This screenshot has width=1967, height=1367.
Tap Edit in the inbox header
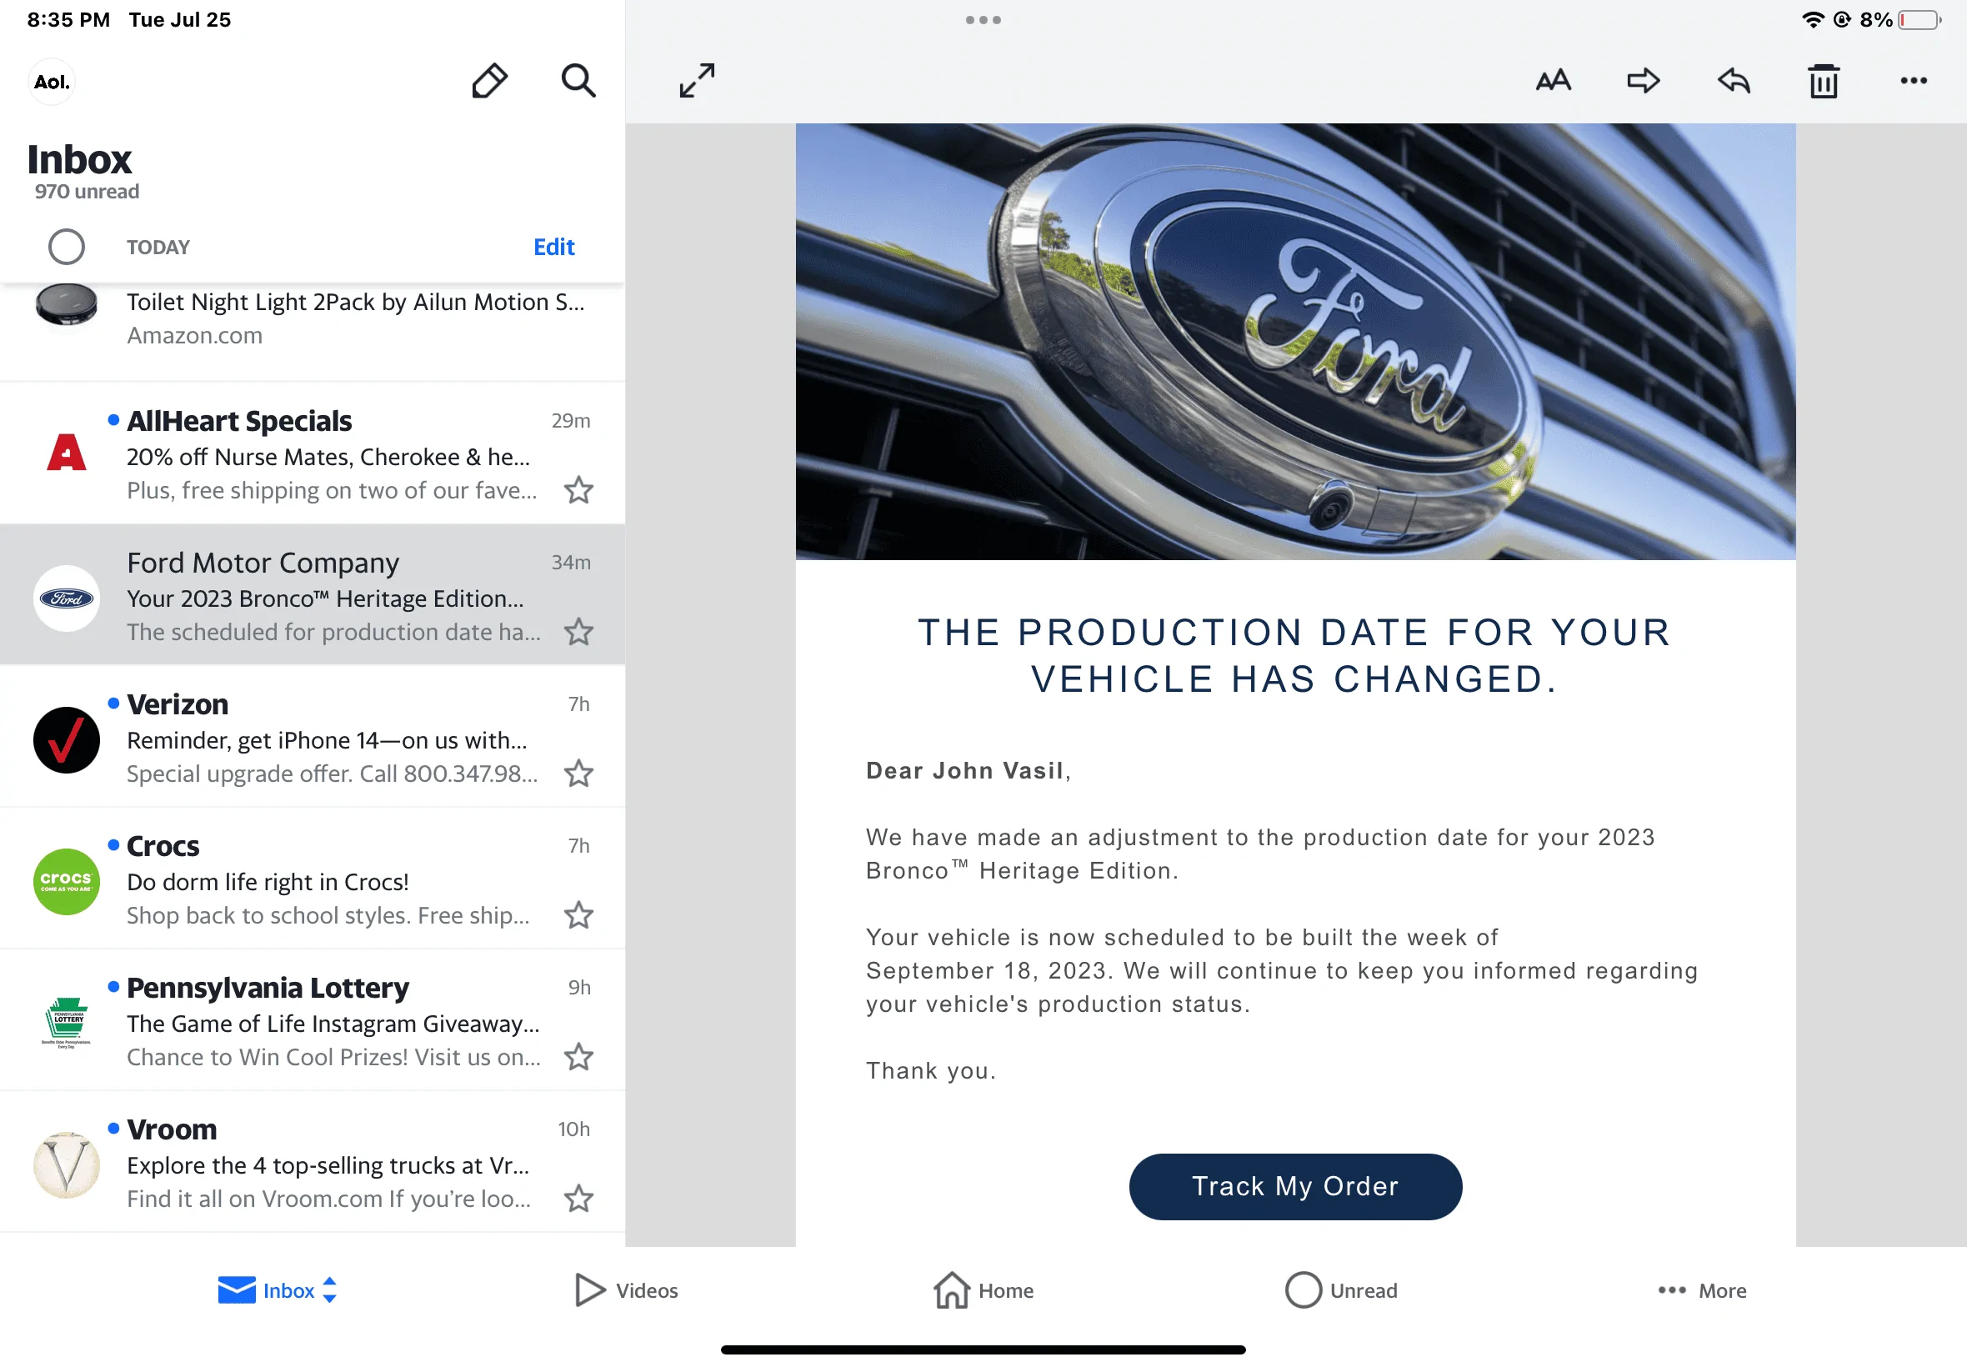point(554,247)
